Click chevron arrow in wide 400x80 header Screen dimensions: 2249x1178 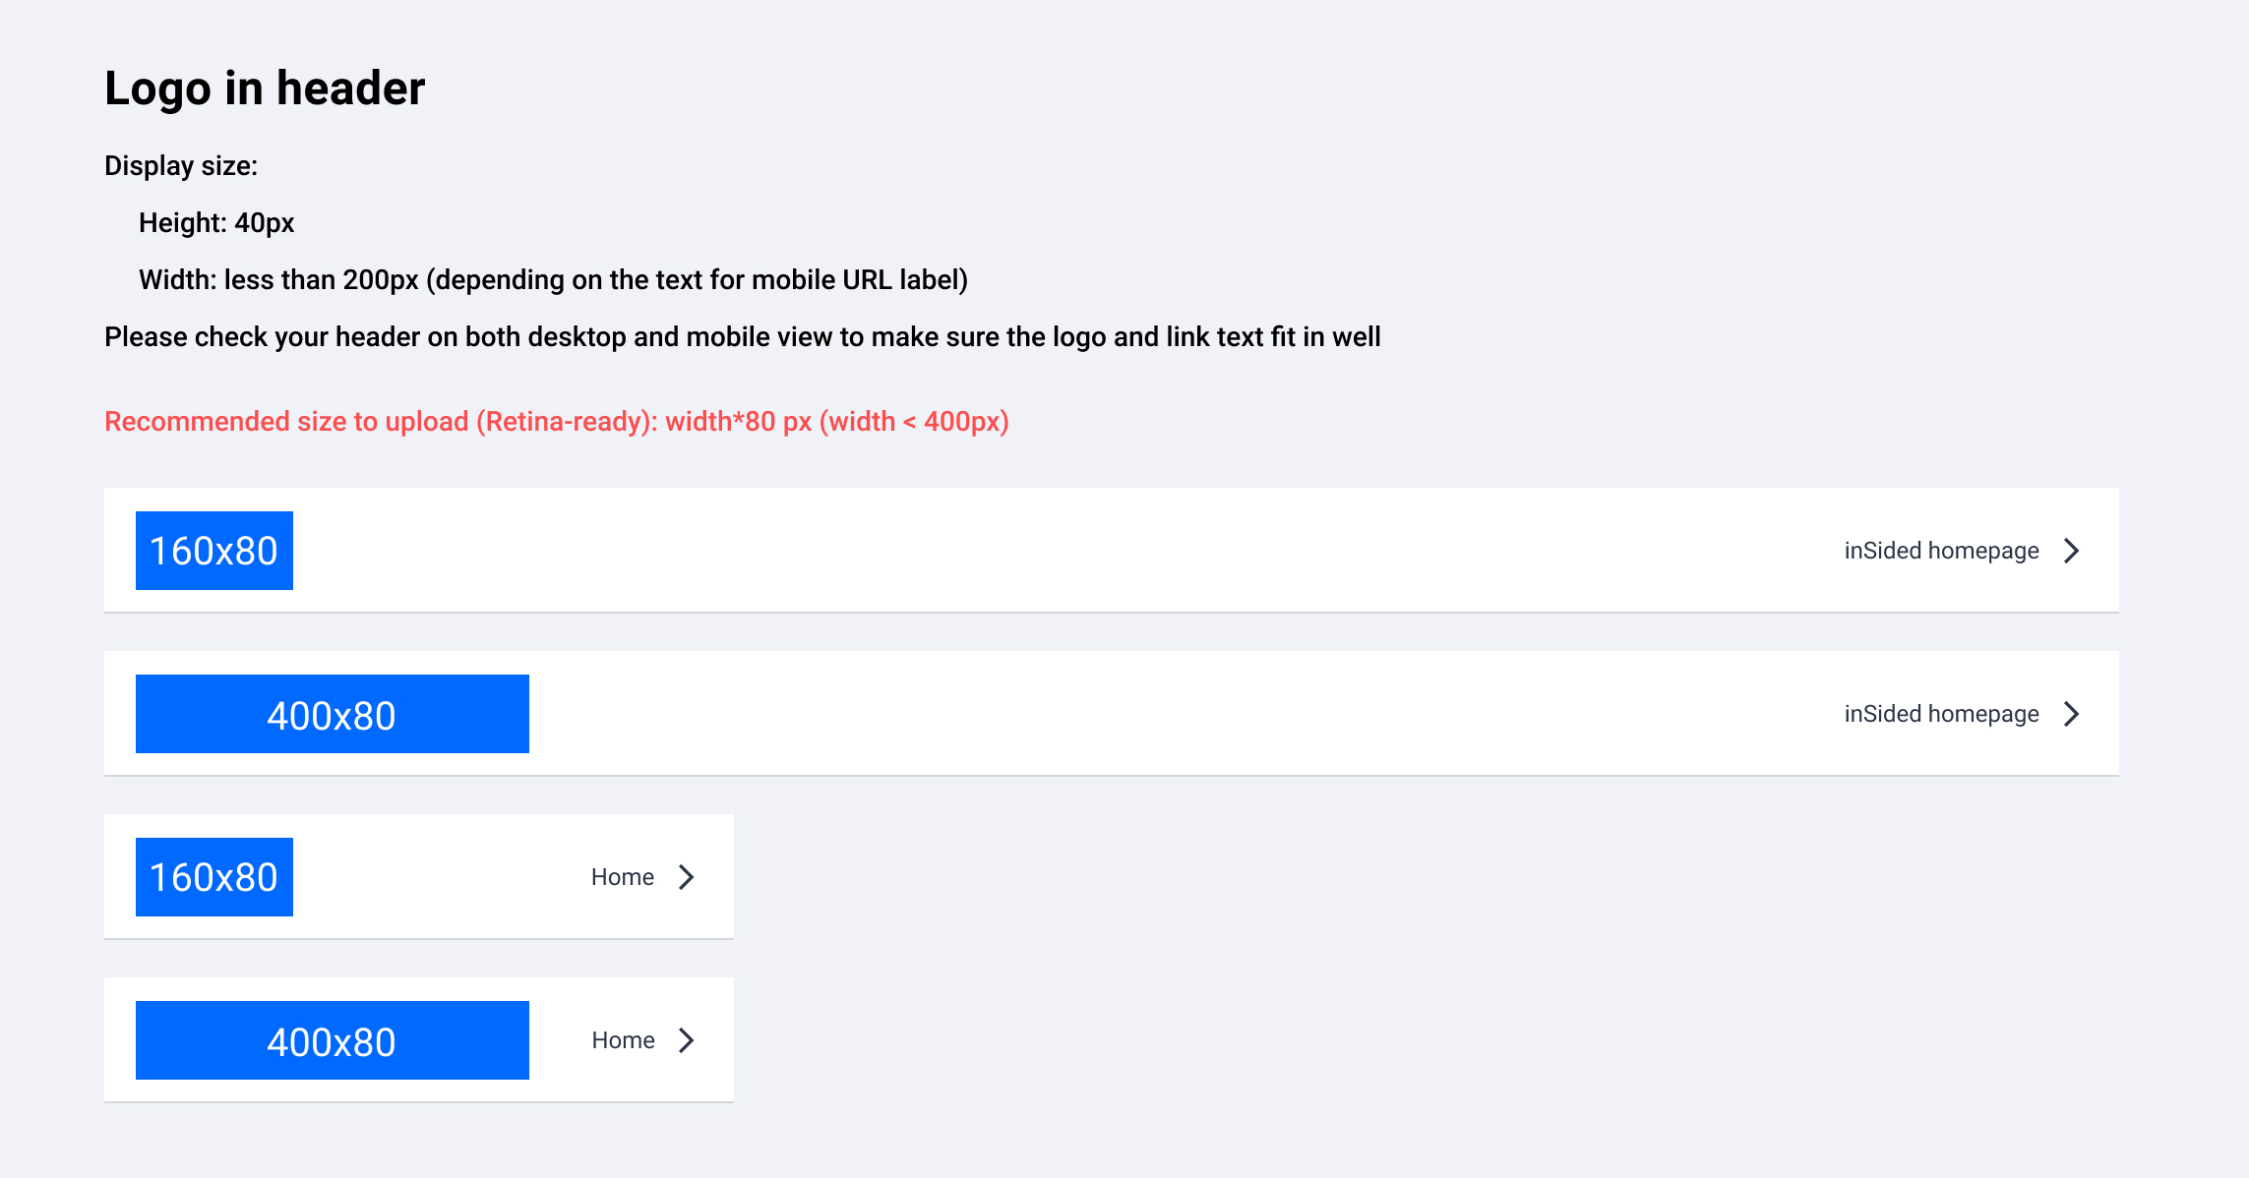(2072, 714)
